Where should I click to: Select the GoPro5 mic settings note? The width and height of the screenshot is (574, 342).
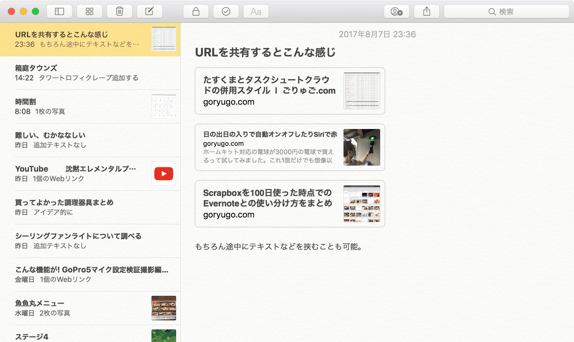(x=90, y=274)
